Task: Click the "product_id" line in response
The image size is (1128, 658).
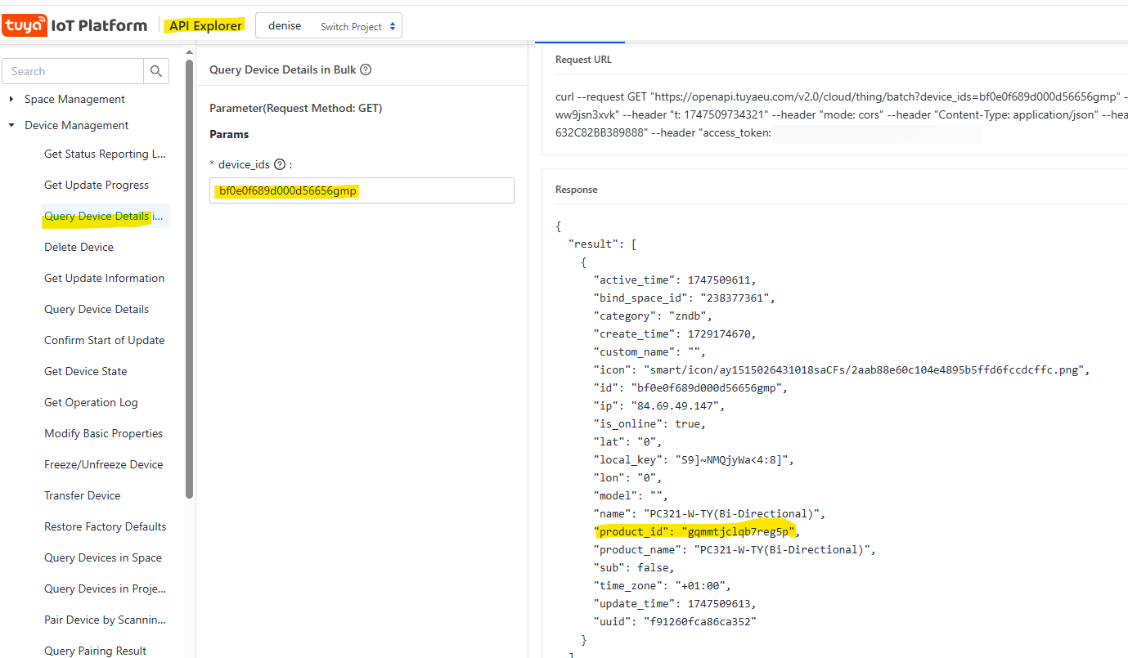Action: (x=696, y=531)
